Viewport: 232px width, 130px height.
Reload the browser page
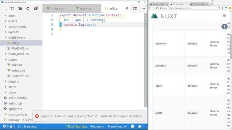(x=157, y=8)
